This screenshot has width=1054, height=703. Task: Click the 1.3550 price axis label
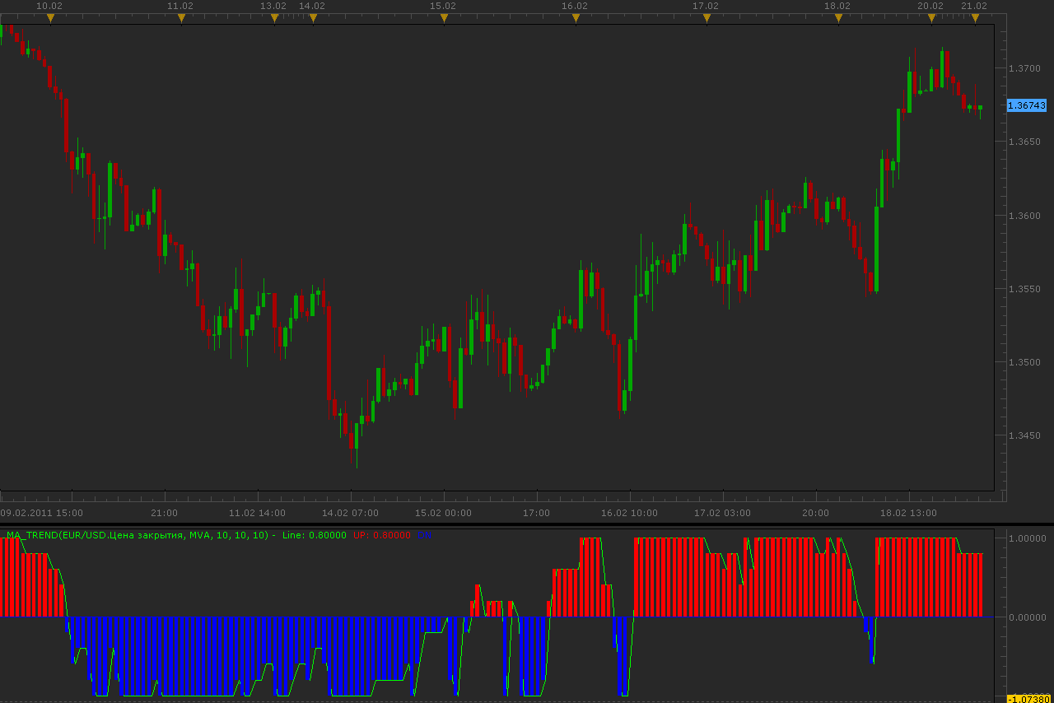point(1025,289)
